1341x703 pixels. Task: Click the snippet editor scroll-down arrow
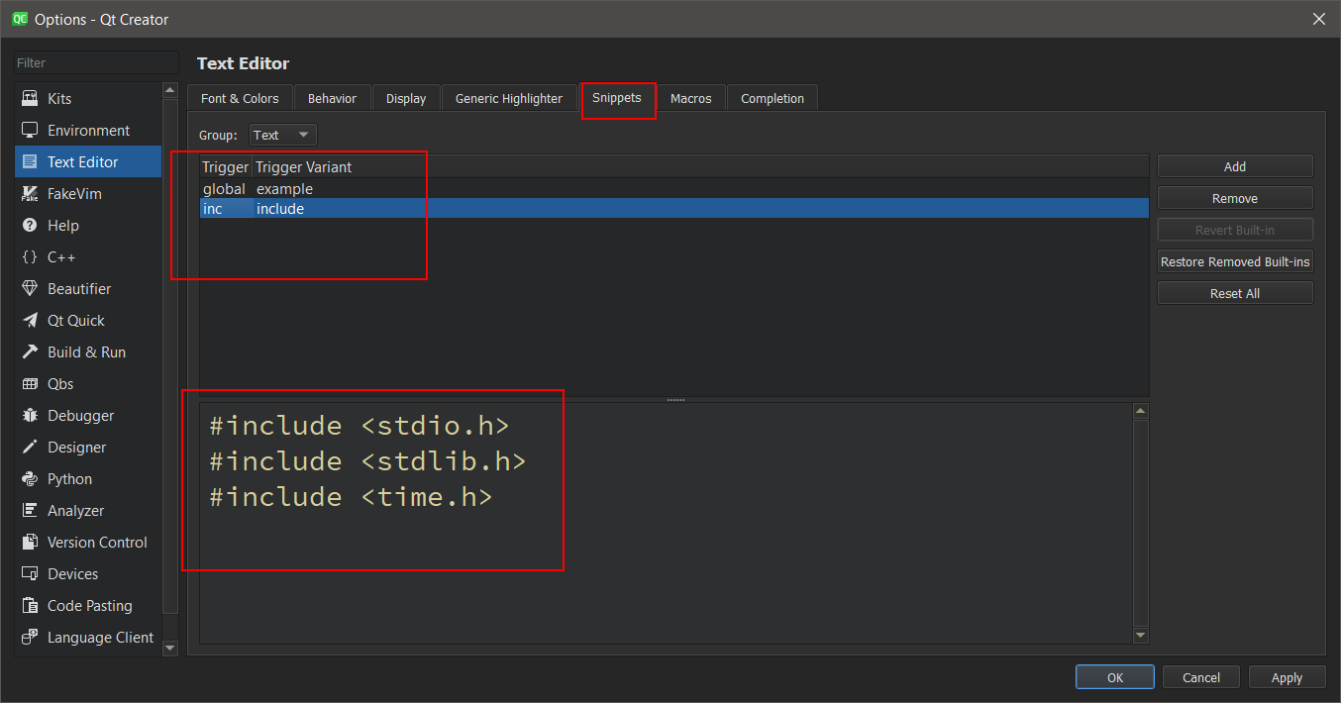click(x=1140, y=636)
